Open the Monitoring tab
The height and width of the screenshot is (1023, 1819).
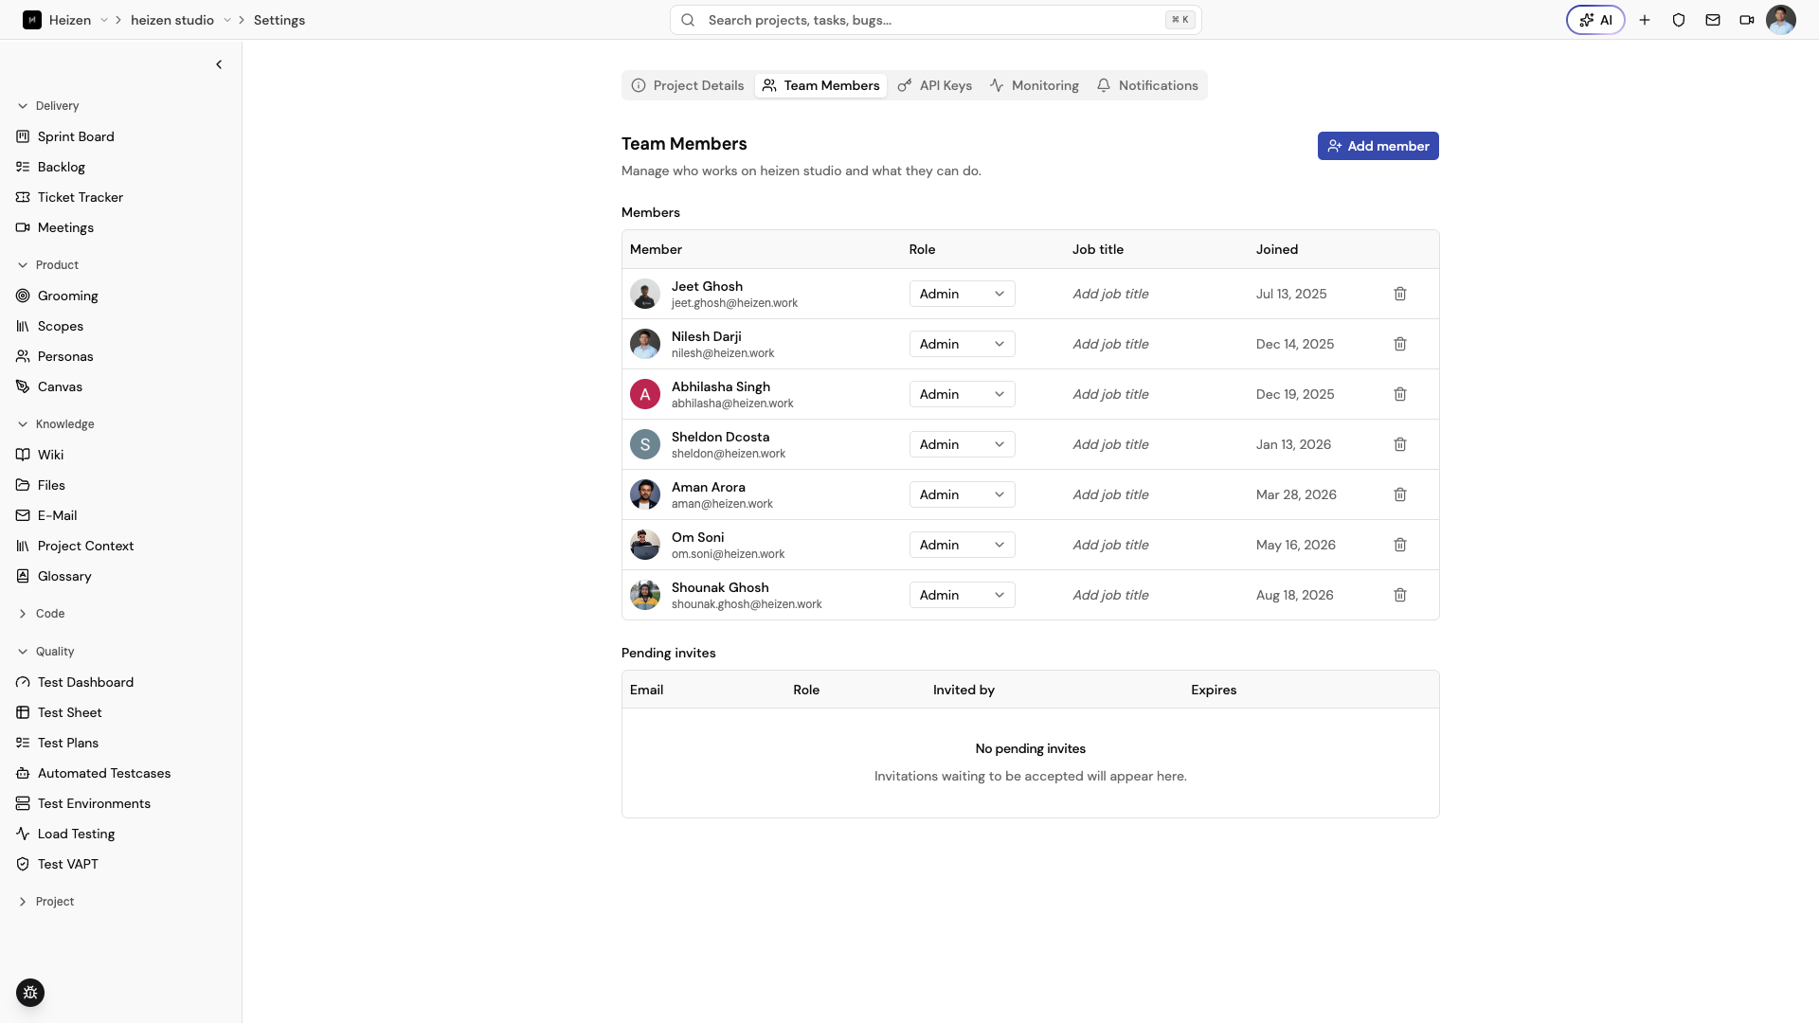coord(1035,85)
